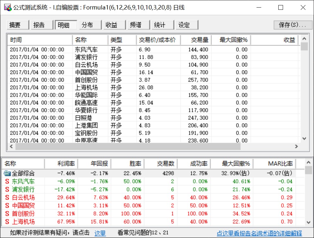The width and height of the screenshot is (314, 238).
Task: Sort summary by MAR比率 column header
Action: point(275,164)
